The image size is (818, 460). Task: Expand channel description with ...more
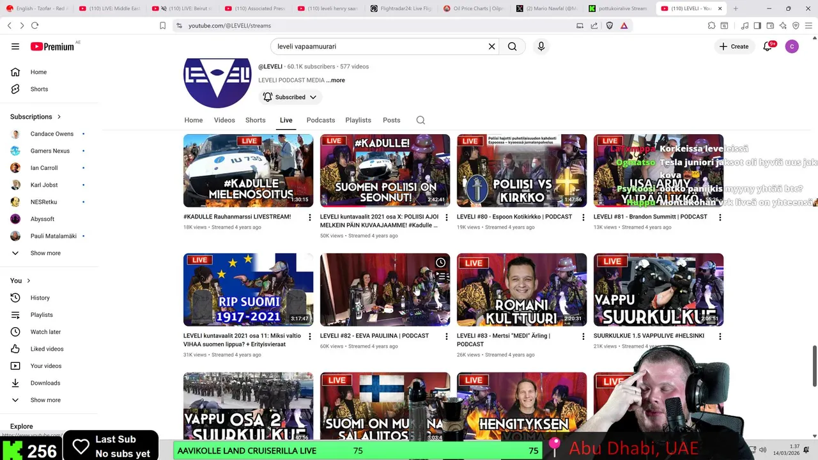[336, 80]
